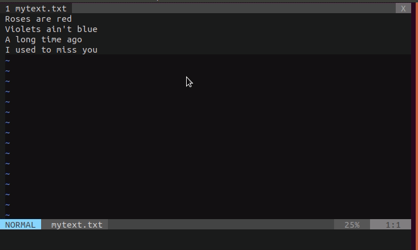418x250 pixels.
Task: Place the cursor on the word "you"
Action: point(90,50)
